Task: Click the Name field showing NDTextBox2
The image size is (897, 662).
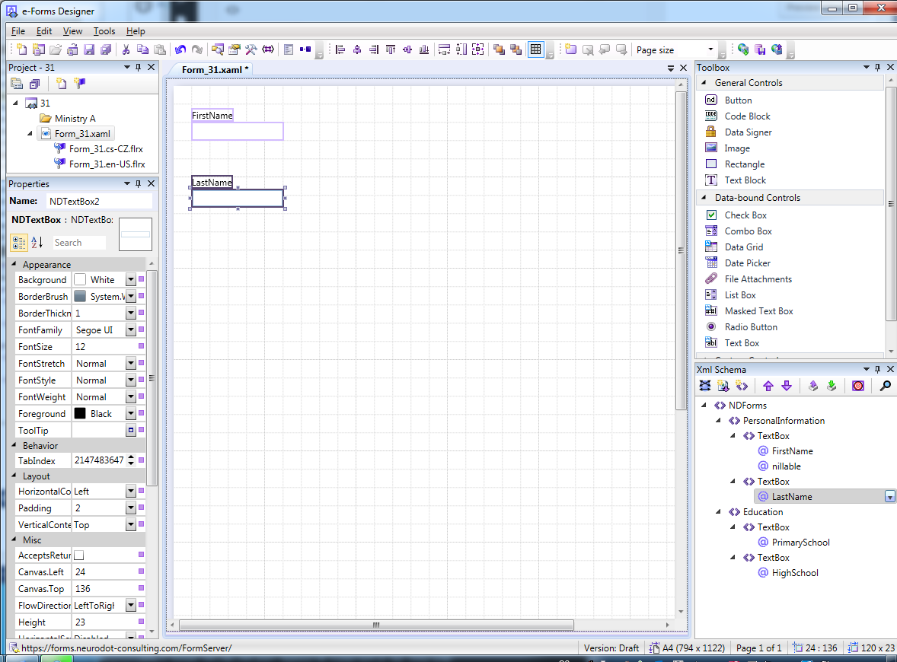Action: [100, 201]
